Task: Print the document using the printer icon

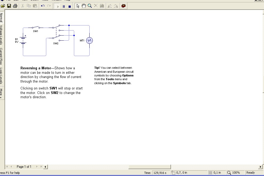Action: pyautogui.click(x=15, y=6)
